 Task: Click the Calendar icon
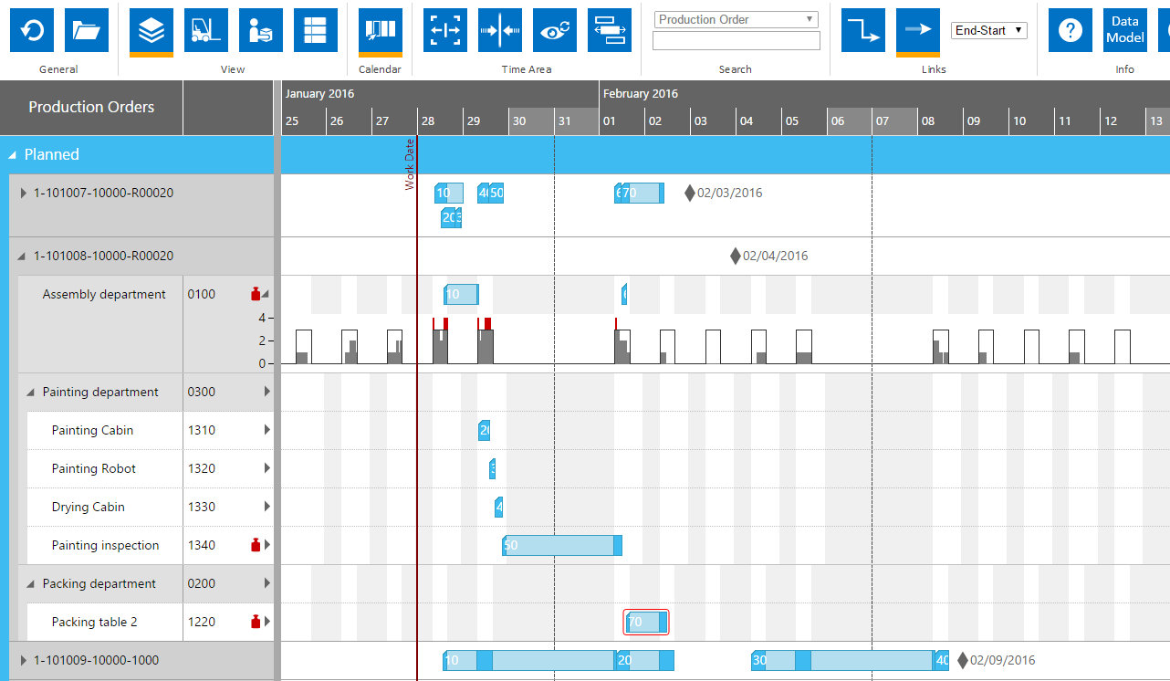pos(379,30)
